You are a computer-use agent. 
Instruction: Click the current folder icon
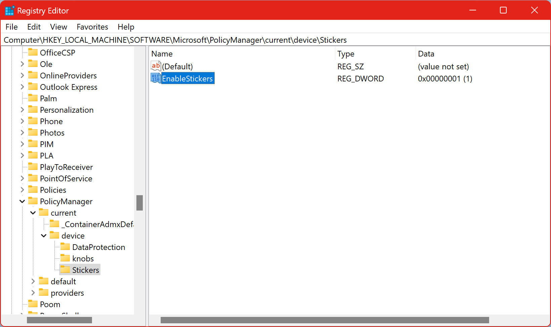[44, 212]
